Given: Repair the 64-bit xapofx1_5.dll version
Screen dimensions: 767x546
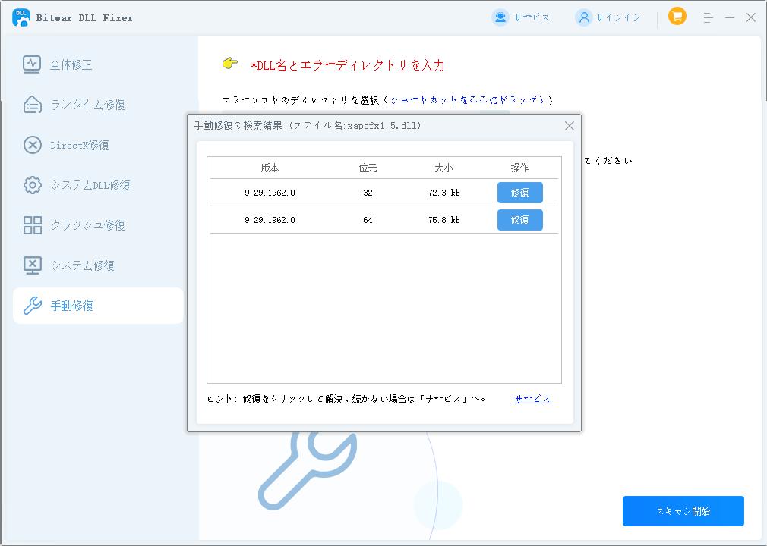Looking at the screenshot, I should click(x=520, y=220).
